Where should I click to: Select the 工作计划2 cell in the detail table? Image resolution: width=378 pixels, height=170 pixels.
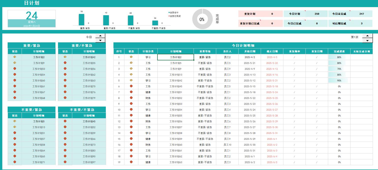coord(176,57)
